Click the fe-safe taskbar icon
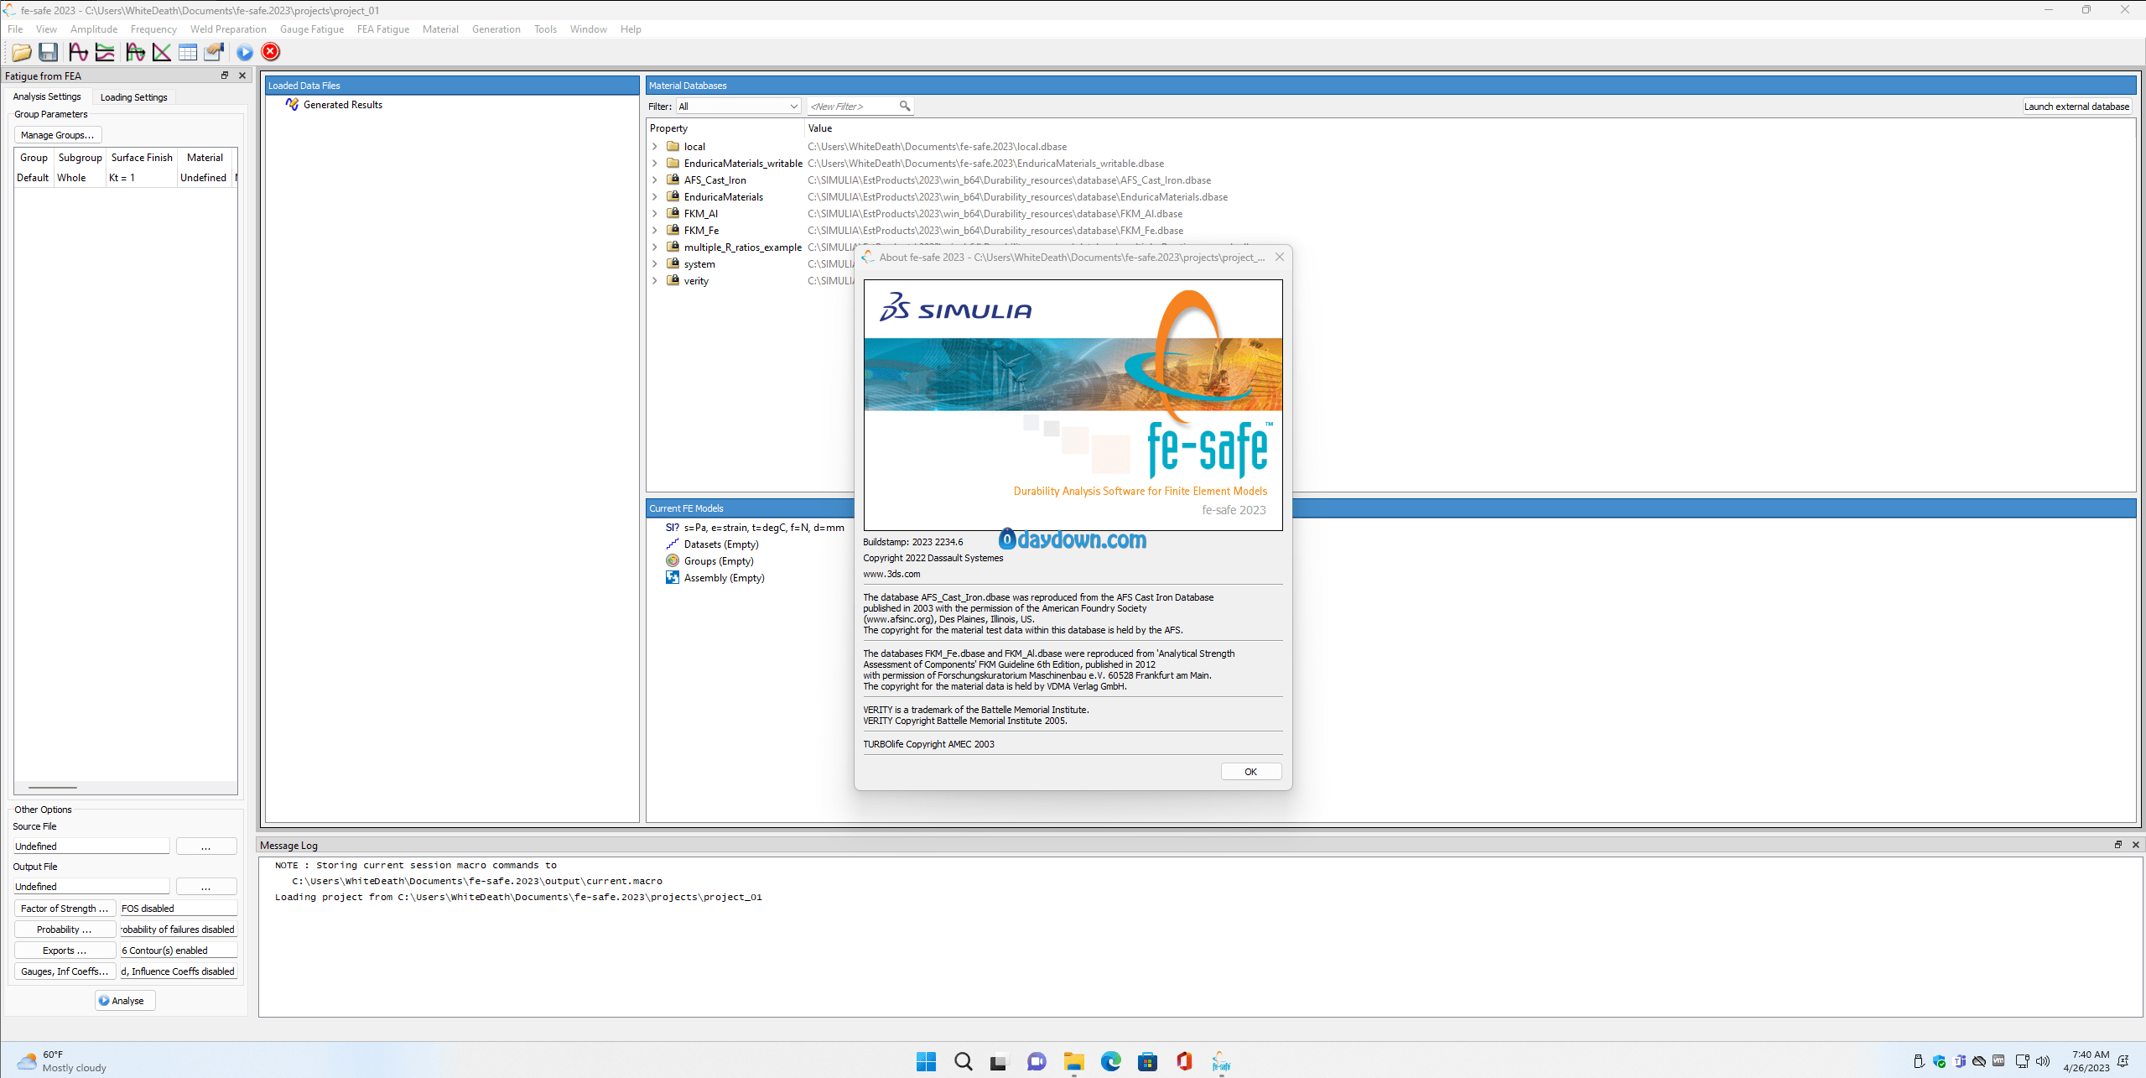The image size is (2146, 1078). pos(1222,1061)
